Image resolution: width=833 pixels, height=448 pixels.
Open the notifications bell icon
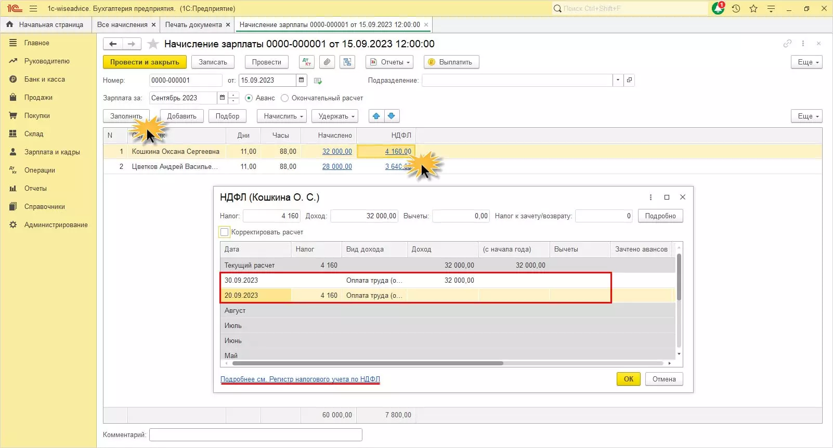coord(718,8)
